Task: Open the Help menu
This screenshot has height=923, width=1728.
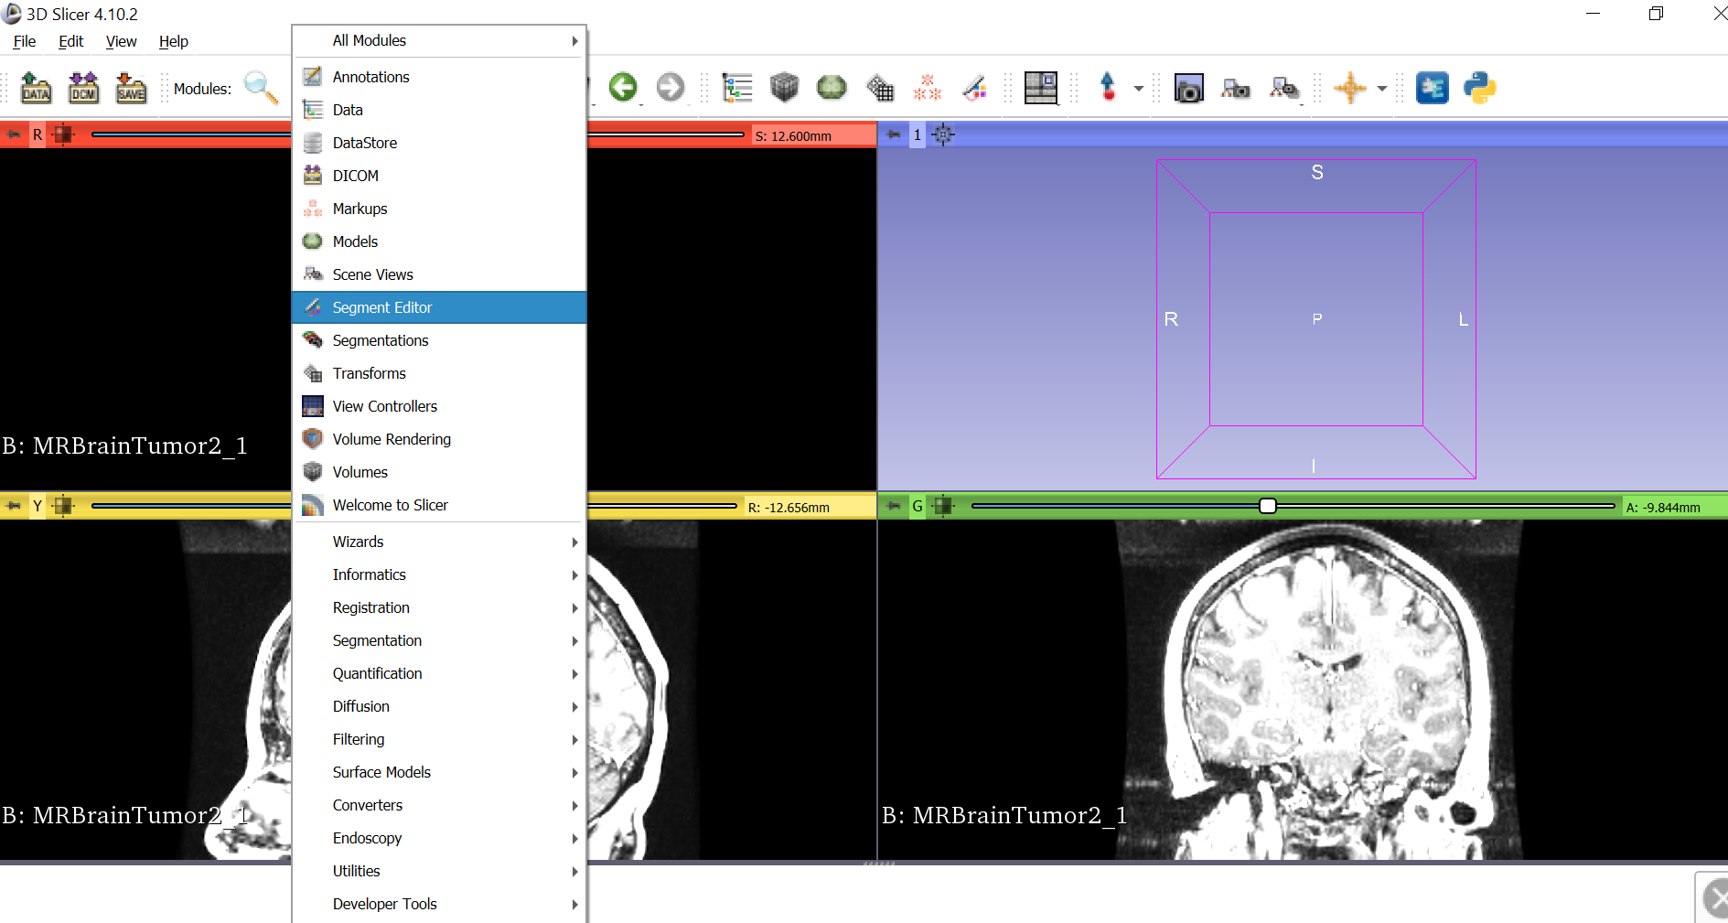Action: pos(173,41)
